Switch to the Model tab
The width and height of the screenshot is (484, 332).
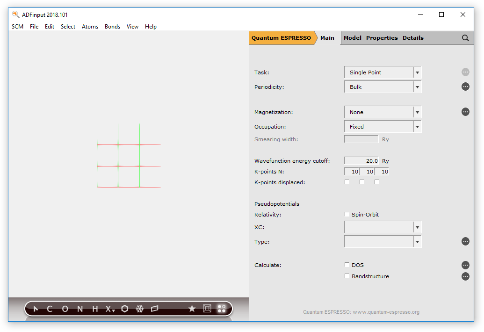(x=353, y=38)
